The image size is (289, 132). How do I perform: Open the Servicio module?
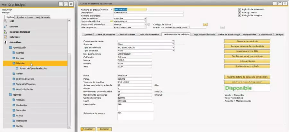13,27
